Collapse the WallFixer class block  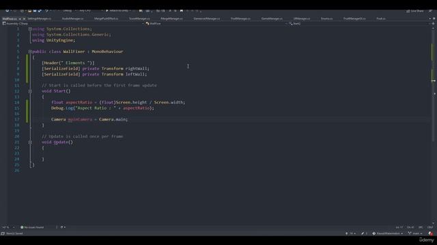click(30, 52)
